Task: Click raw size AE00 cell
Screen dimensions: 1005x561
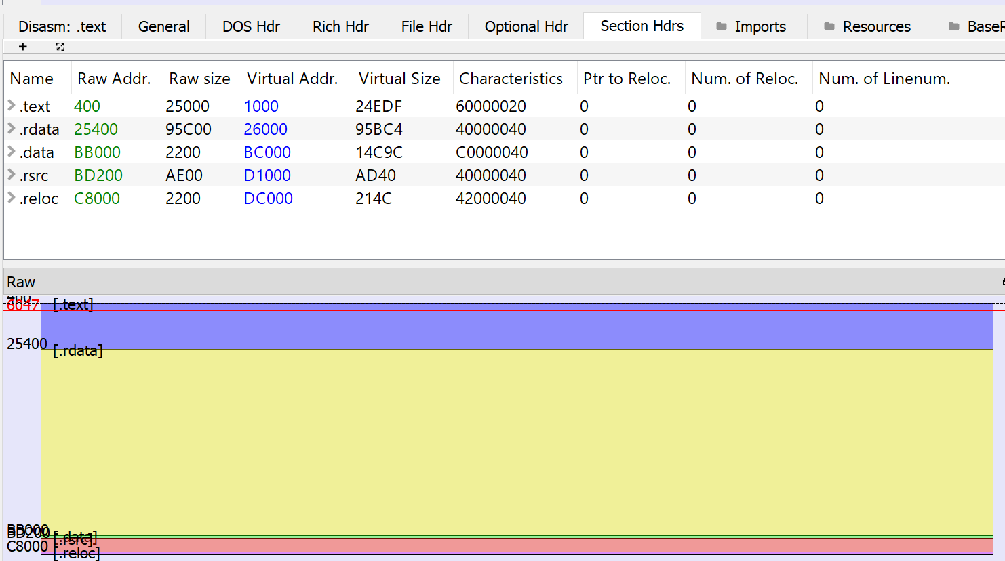Action: [184, 175]
